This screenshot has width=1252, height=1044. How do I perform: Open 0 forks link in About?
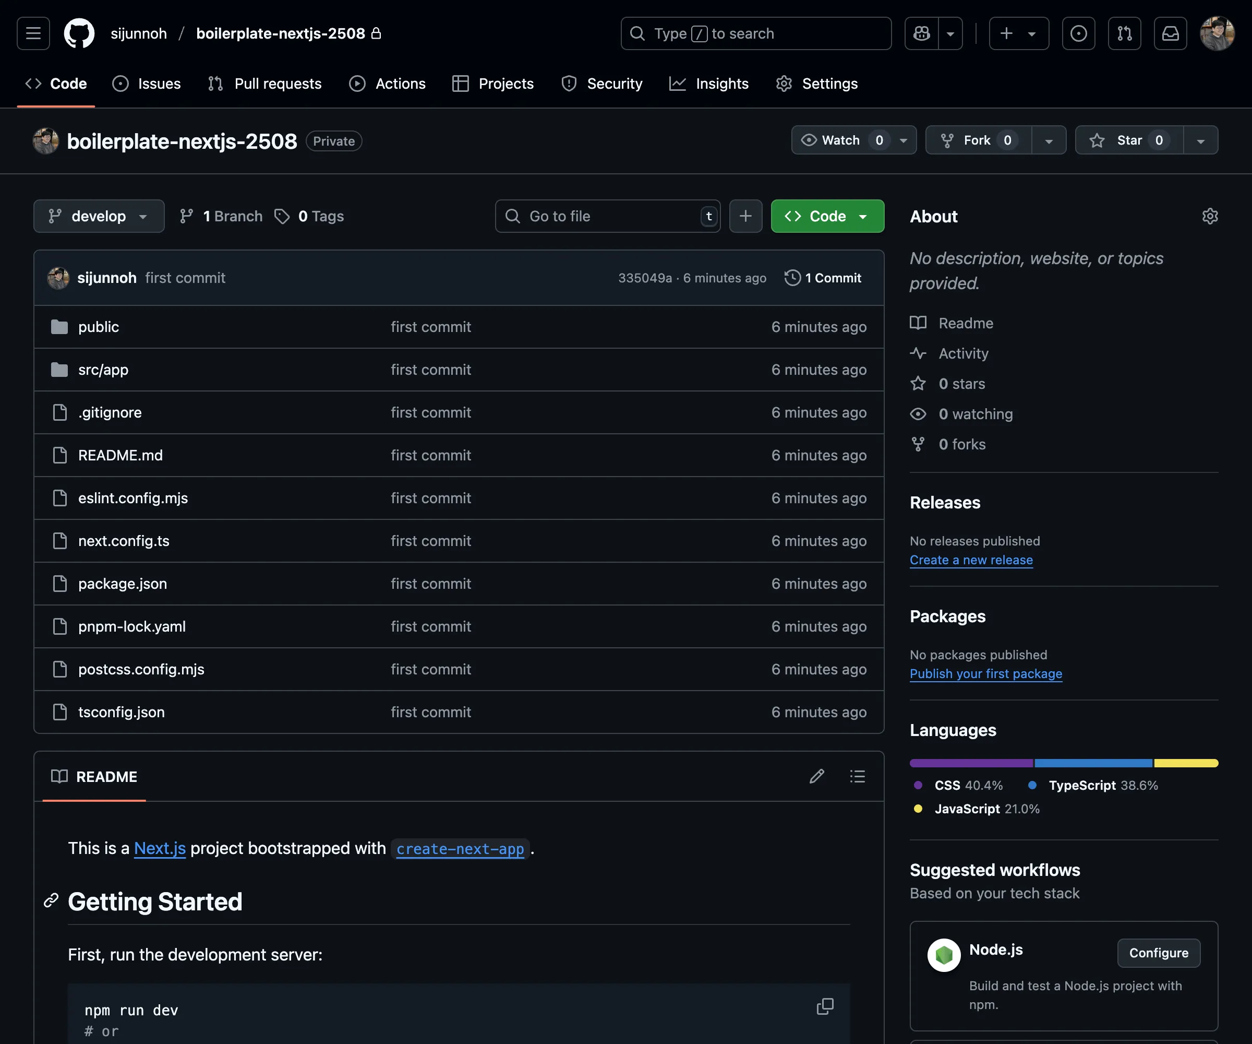[x=948, y=444]
